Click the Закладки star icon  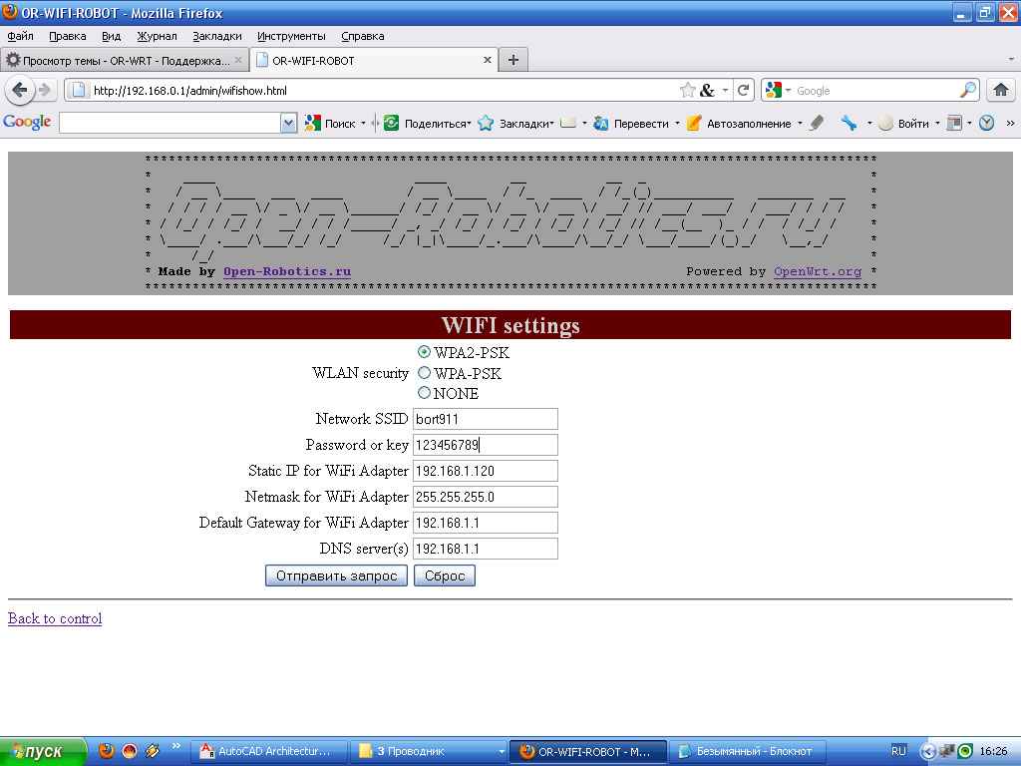[x=486, y=123]
